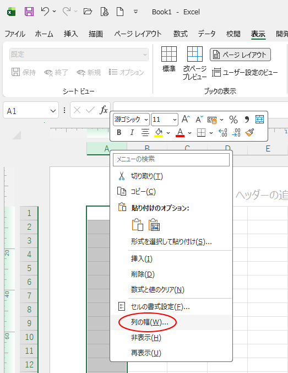Select column E header
Screen dimensions: 288x373
268,148
